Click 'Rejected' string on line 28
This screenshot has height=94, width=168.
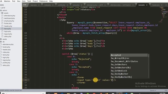tap(84, 59)
